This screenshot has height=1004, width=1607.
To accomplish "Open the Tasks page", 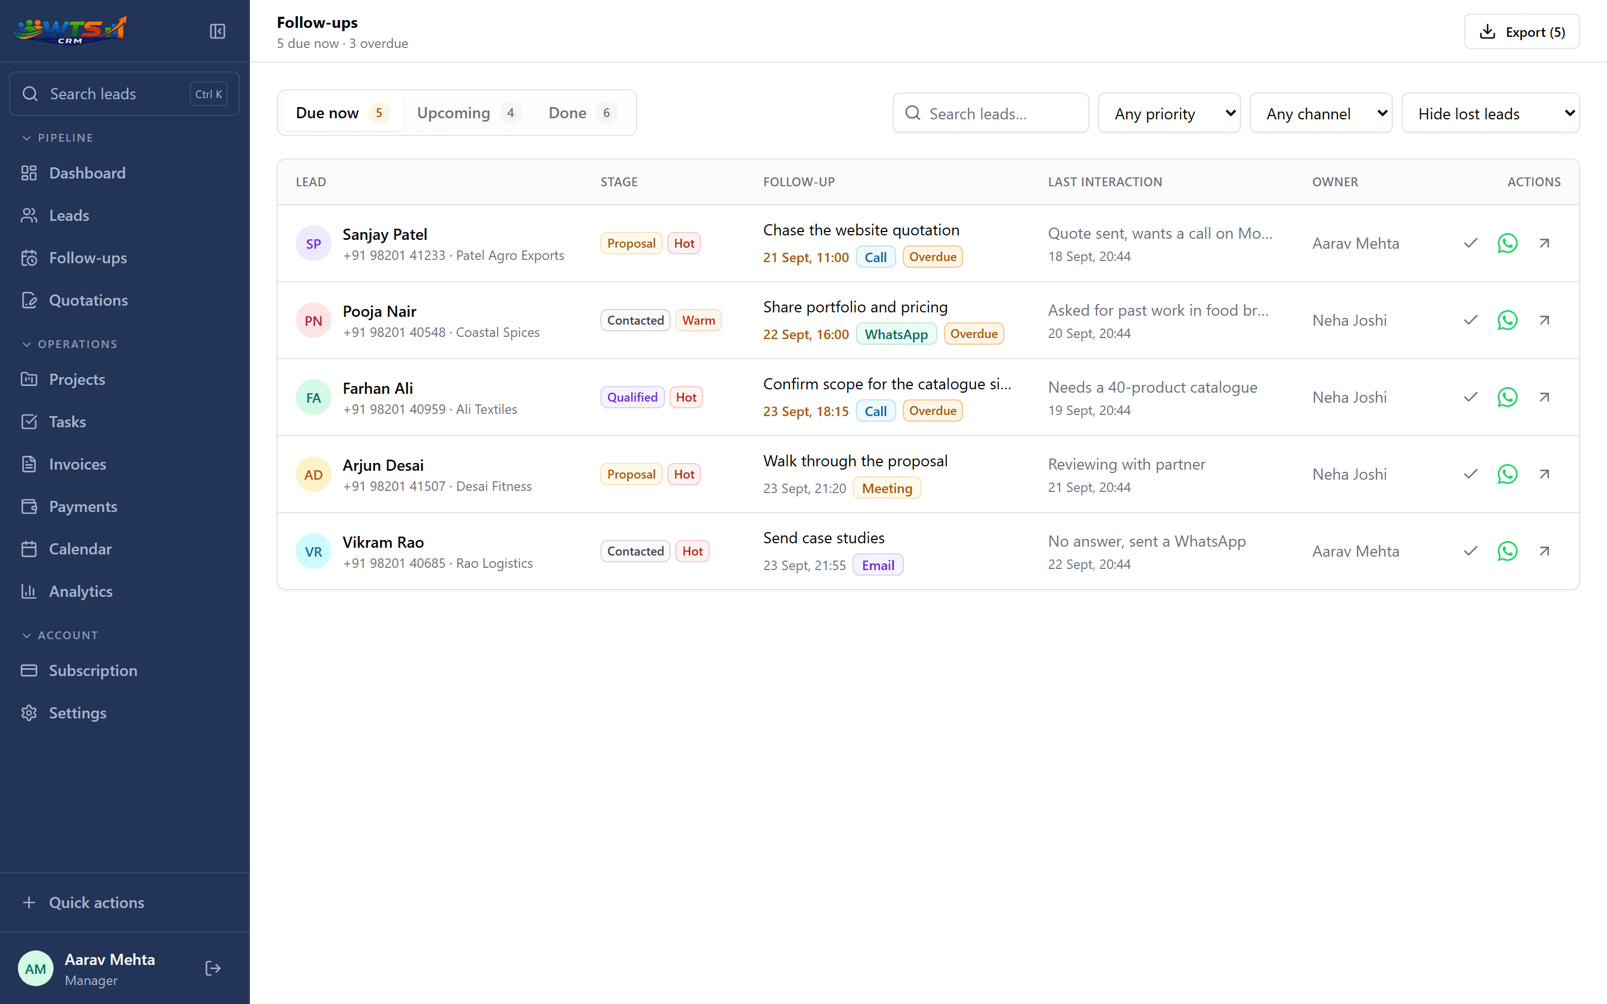I will pyautogui.click(x=125, y=422).
